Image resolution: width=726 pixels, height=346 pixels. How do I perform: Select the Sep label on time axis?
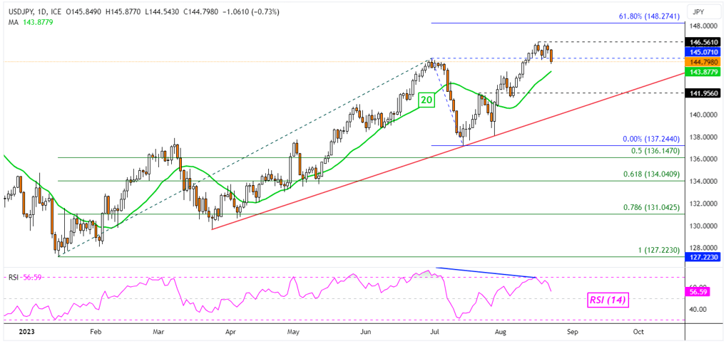click(573, 331)
